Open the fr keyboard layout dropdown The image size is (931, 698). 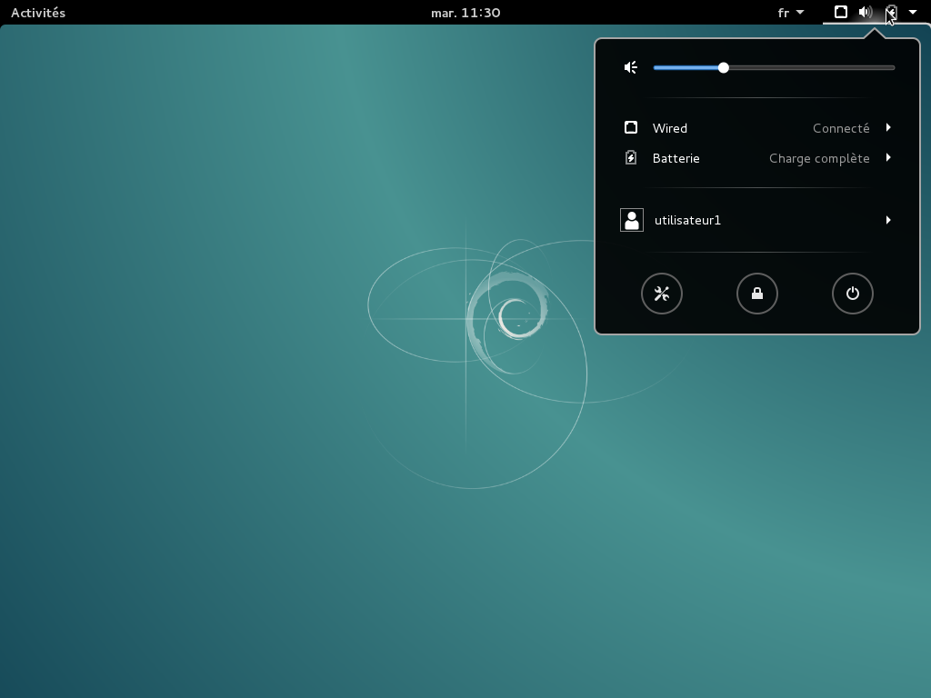pyautogui.click(x=791, y=13)
